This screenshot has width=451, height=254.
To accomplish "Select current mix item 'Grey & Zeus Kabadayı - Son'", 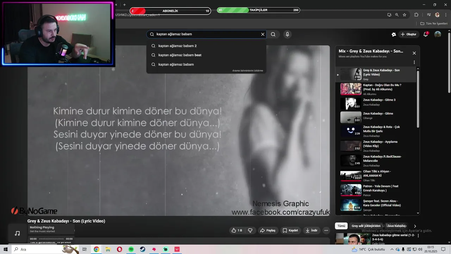I will point(376,74).
